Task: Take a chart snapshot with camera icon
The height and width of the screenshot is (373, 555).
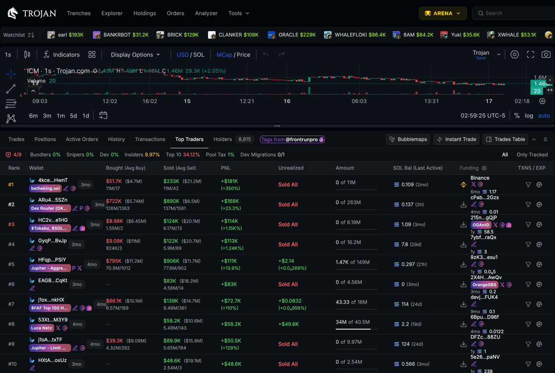Action: coord(546,54)
